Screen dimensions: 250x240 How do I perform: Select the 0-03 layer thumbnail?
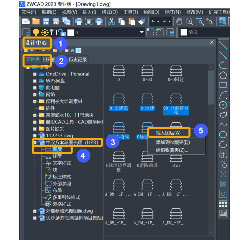tap(147, 74)
